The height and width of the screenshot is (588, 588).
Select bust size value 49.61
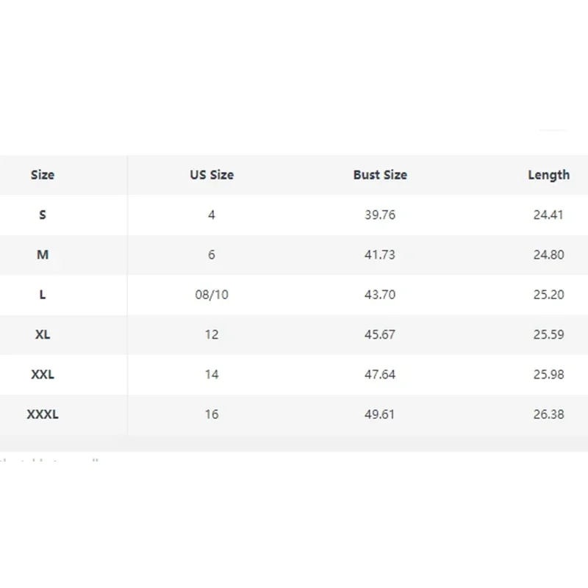(380, 415)
